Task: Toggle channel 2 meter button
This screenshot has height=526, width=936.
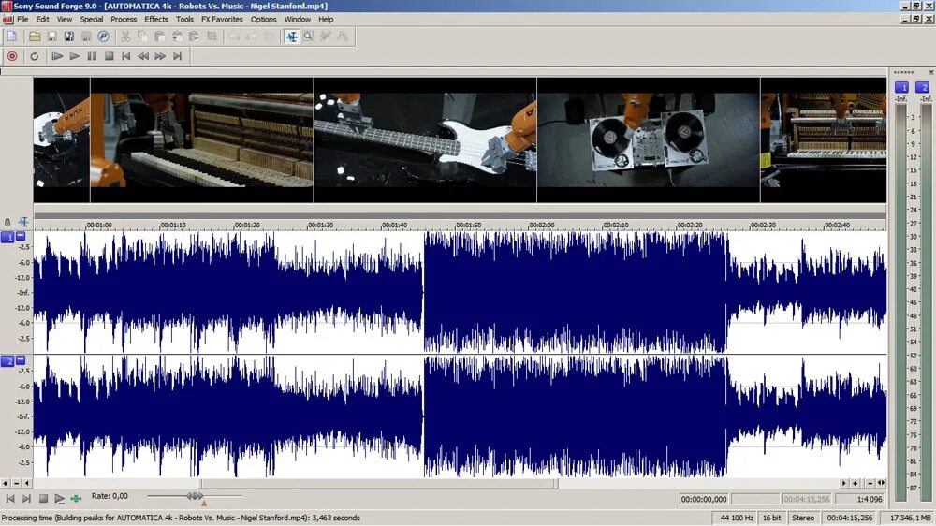Action: tap(923, 87)
